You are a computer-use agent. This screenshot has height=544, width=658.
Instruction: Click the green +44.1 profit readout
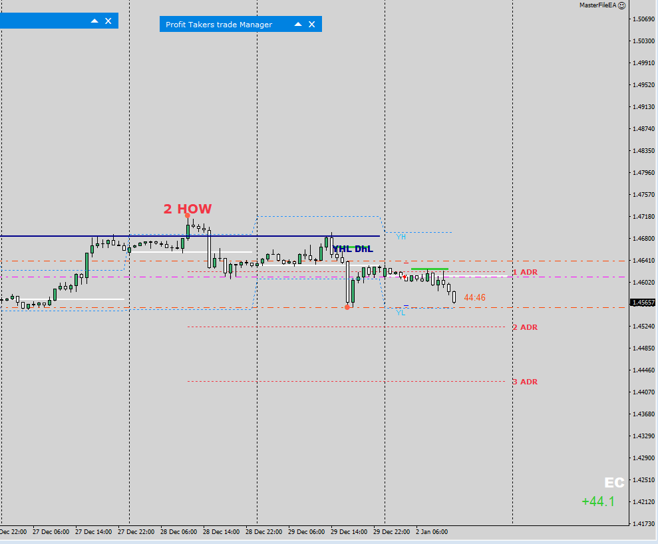pos(598,501)
